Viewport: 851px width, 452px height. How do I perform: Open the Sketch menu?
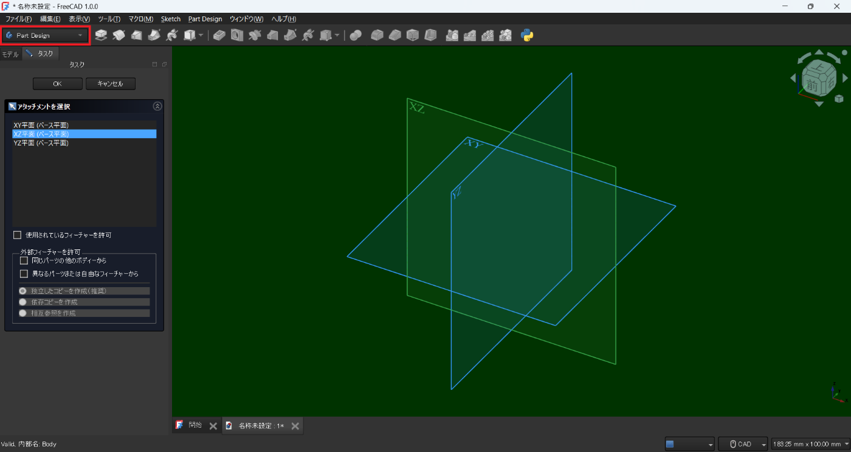(x=171, y=19)
